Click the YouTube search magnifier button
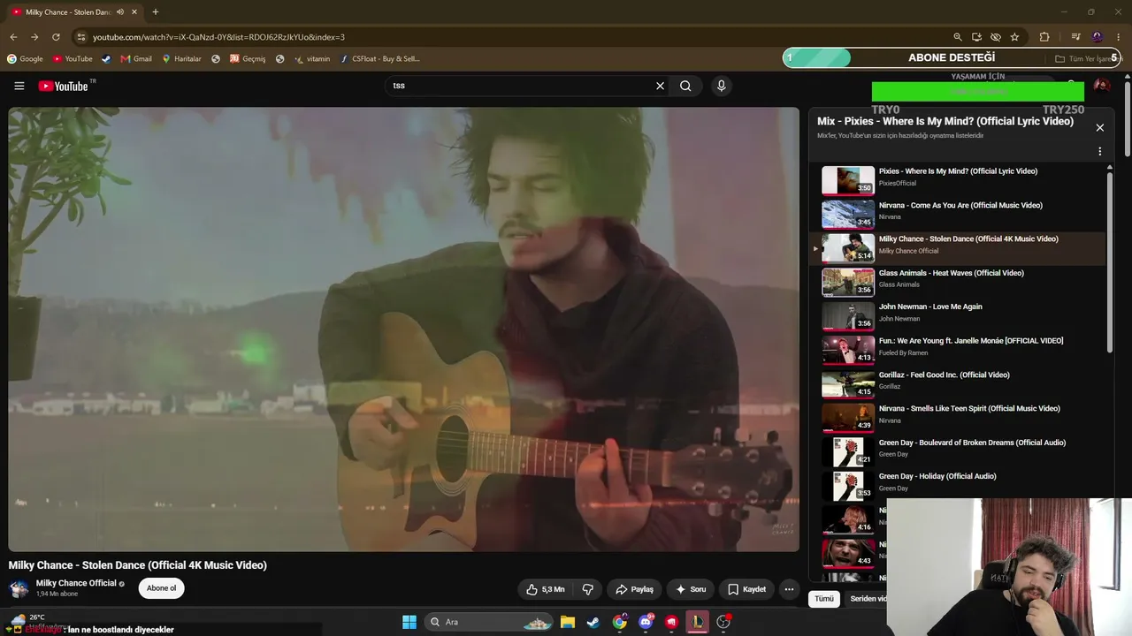This screenshot has height=636, width=1132. [685, 86]
